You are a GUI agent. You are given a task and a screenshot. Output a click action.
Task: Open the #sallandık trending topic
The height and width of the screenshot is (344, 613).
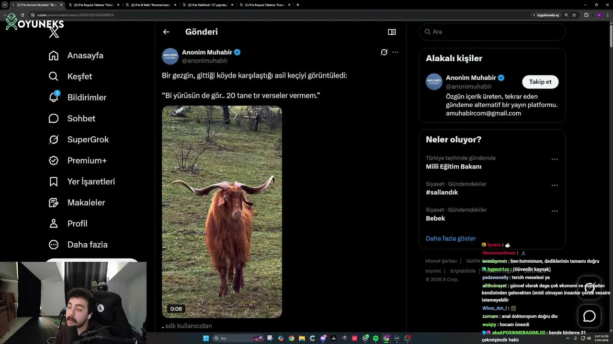pos(442,193)
